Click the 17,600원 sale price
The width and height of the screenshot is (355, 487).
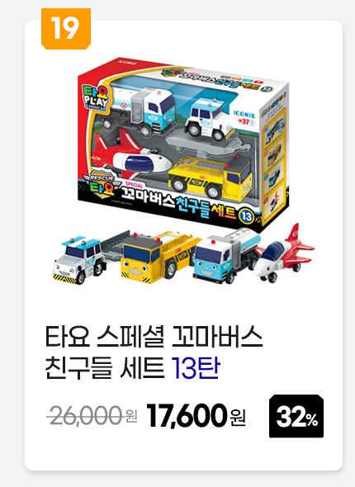[x=196, y=415]
